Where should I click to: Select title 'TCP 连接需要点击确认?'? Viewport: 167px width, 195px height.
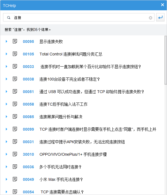tap(62, 192)
